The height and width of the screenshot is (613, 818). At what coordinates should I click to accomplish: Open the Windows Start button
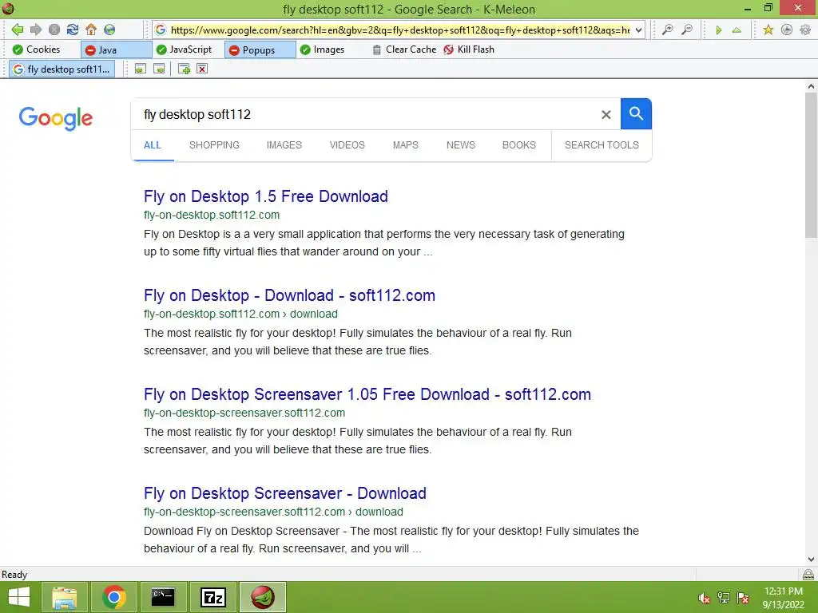19,597
